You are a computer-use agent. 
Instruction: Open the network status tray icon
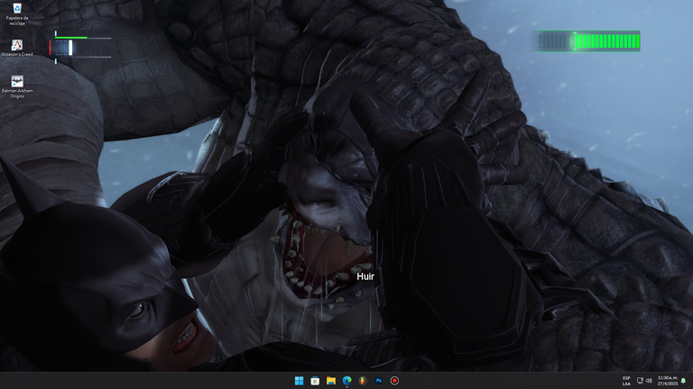640,381
